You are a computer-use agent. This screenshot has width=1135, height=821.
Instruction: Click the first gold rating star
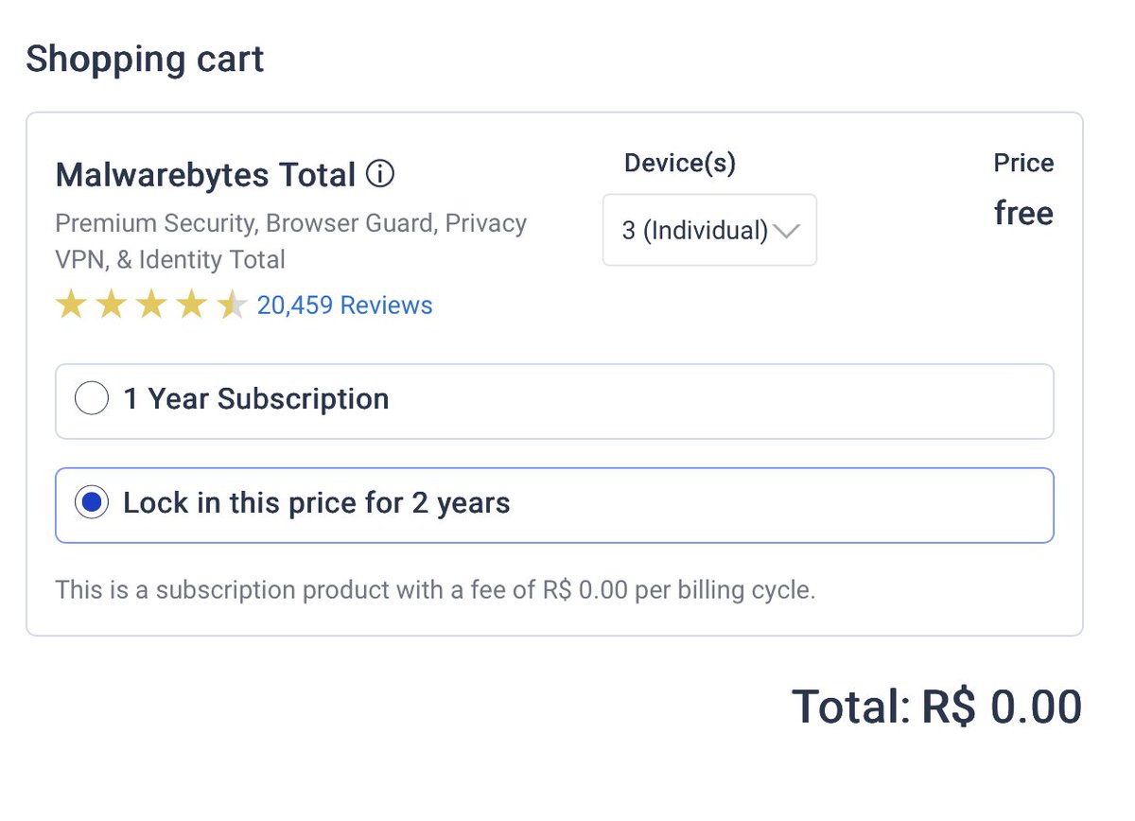point(71,306)
